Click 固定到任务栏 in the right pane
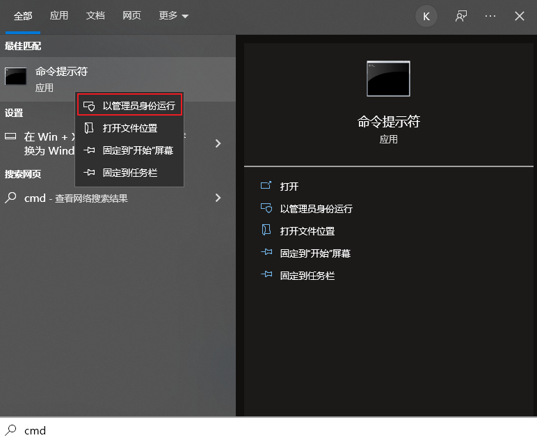 click(307, 276)
